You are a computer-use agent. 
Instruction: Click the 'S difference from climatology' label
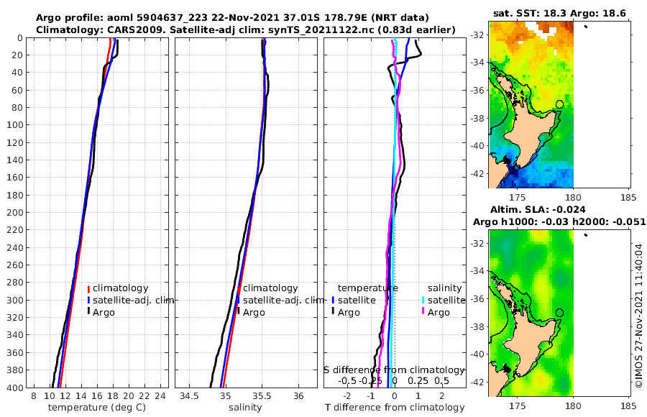point(394,370)
